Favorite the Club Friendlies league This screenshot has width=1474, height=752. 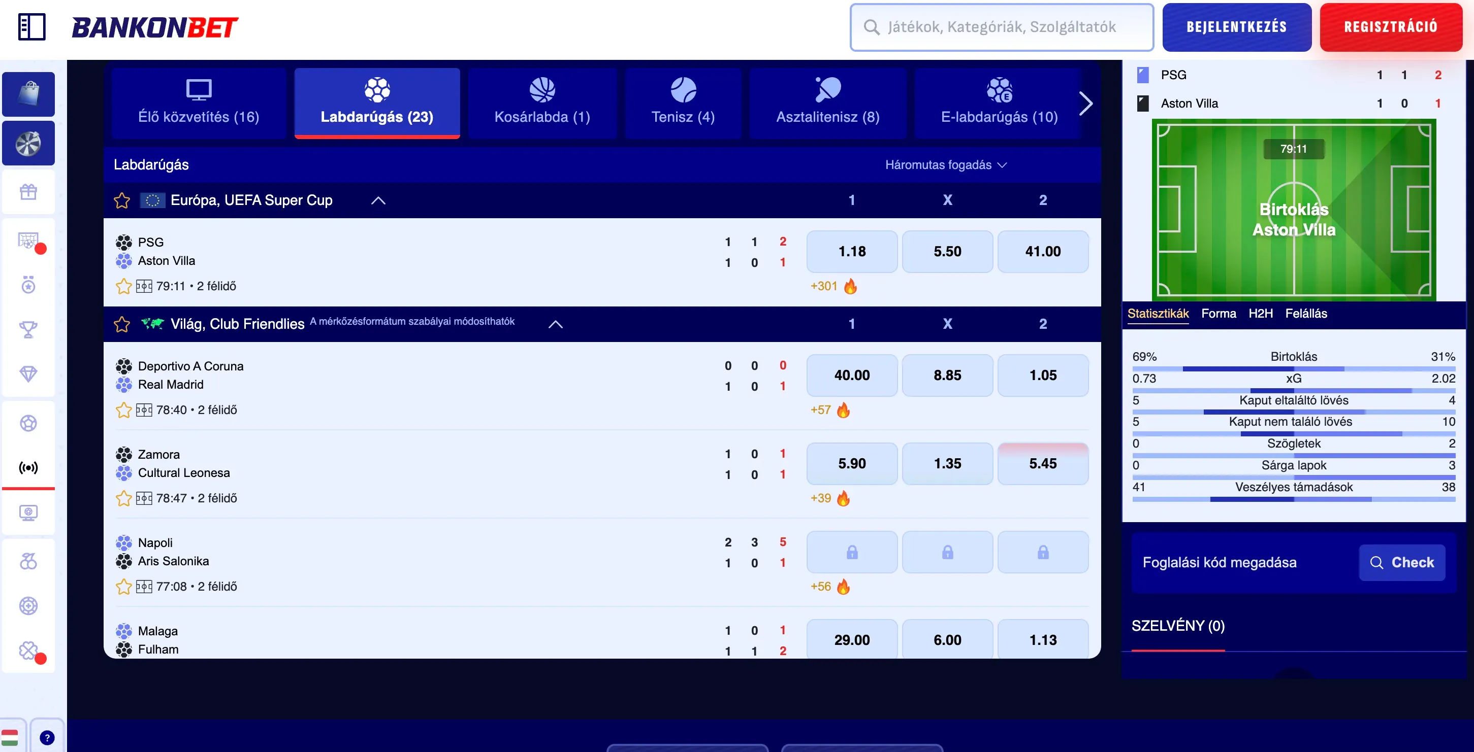click(122, 325)
